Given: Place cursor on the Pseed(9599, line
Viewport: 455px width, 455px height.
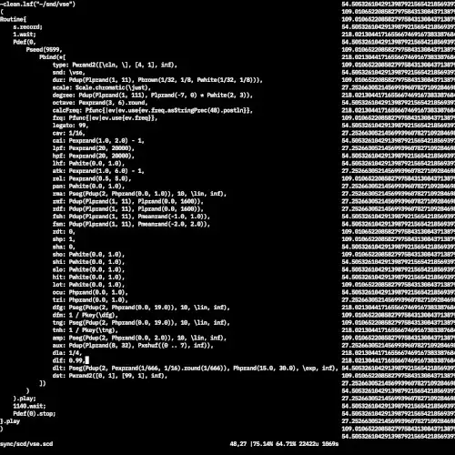Looking at the screenshot, I should click(x=44, y=50).
